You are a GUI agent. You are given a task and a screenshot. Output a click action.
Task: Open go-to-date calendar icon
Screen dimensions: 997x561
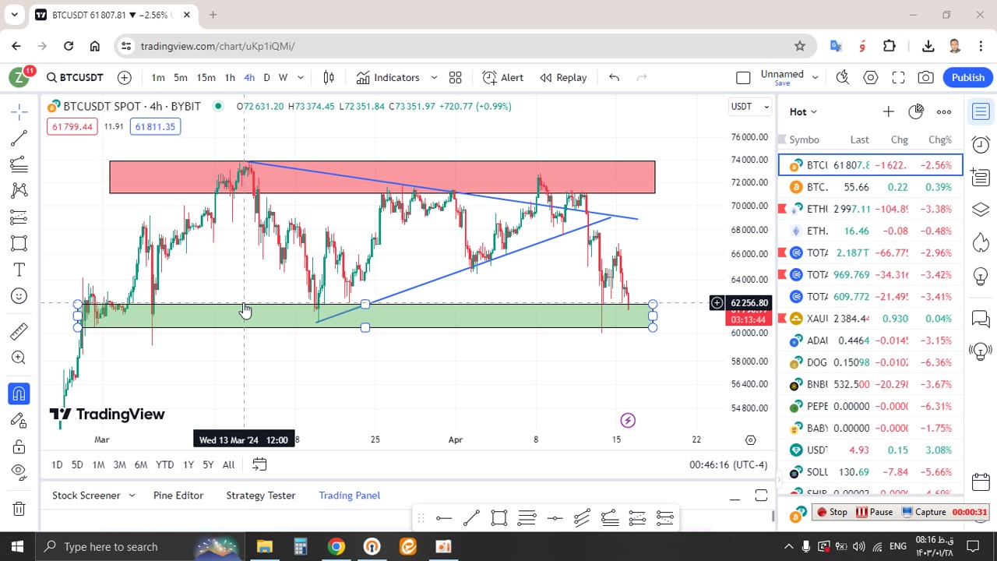[259, 464]
